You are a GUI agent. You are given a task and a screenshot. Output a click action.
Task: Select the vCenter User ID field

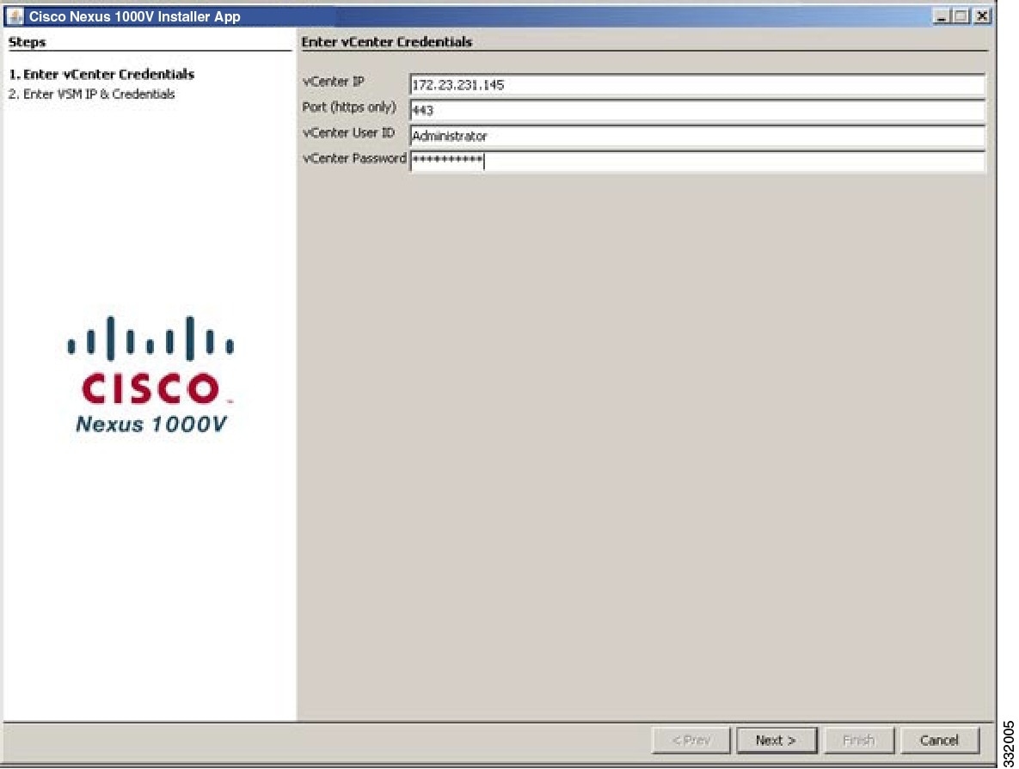tap(602, 137)
